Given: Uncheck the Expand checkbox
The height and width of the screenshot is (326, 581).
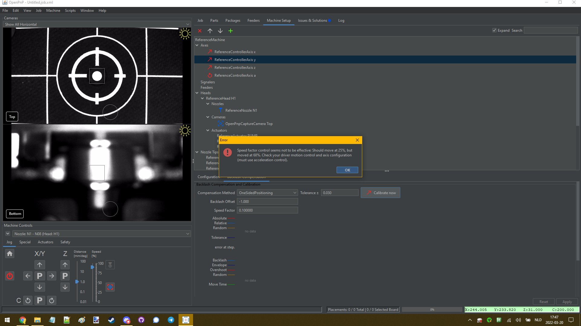Looking at the screenshot, I should tap(494, 30).
